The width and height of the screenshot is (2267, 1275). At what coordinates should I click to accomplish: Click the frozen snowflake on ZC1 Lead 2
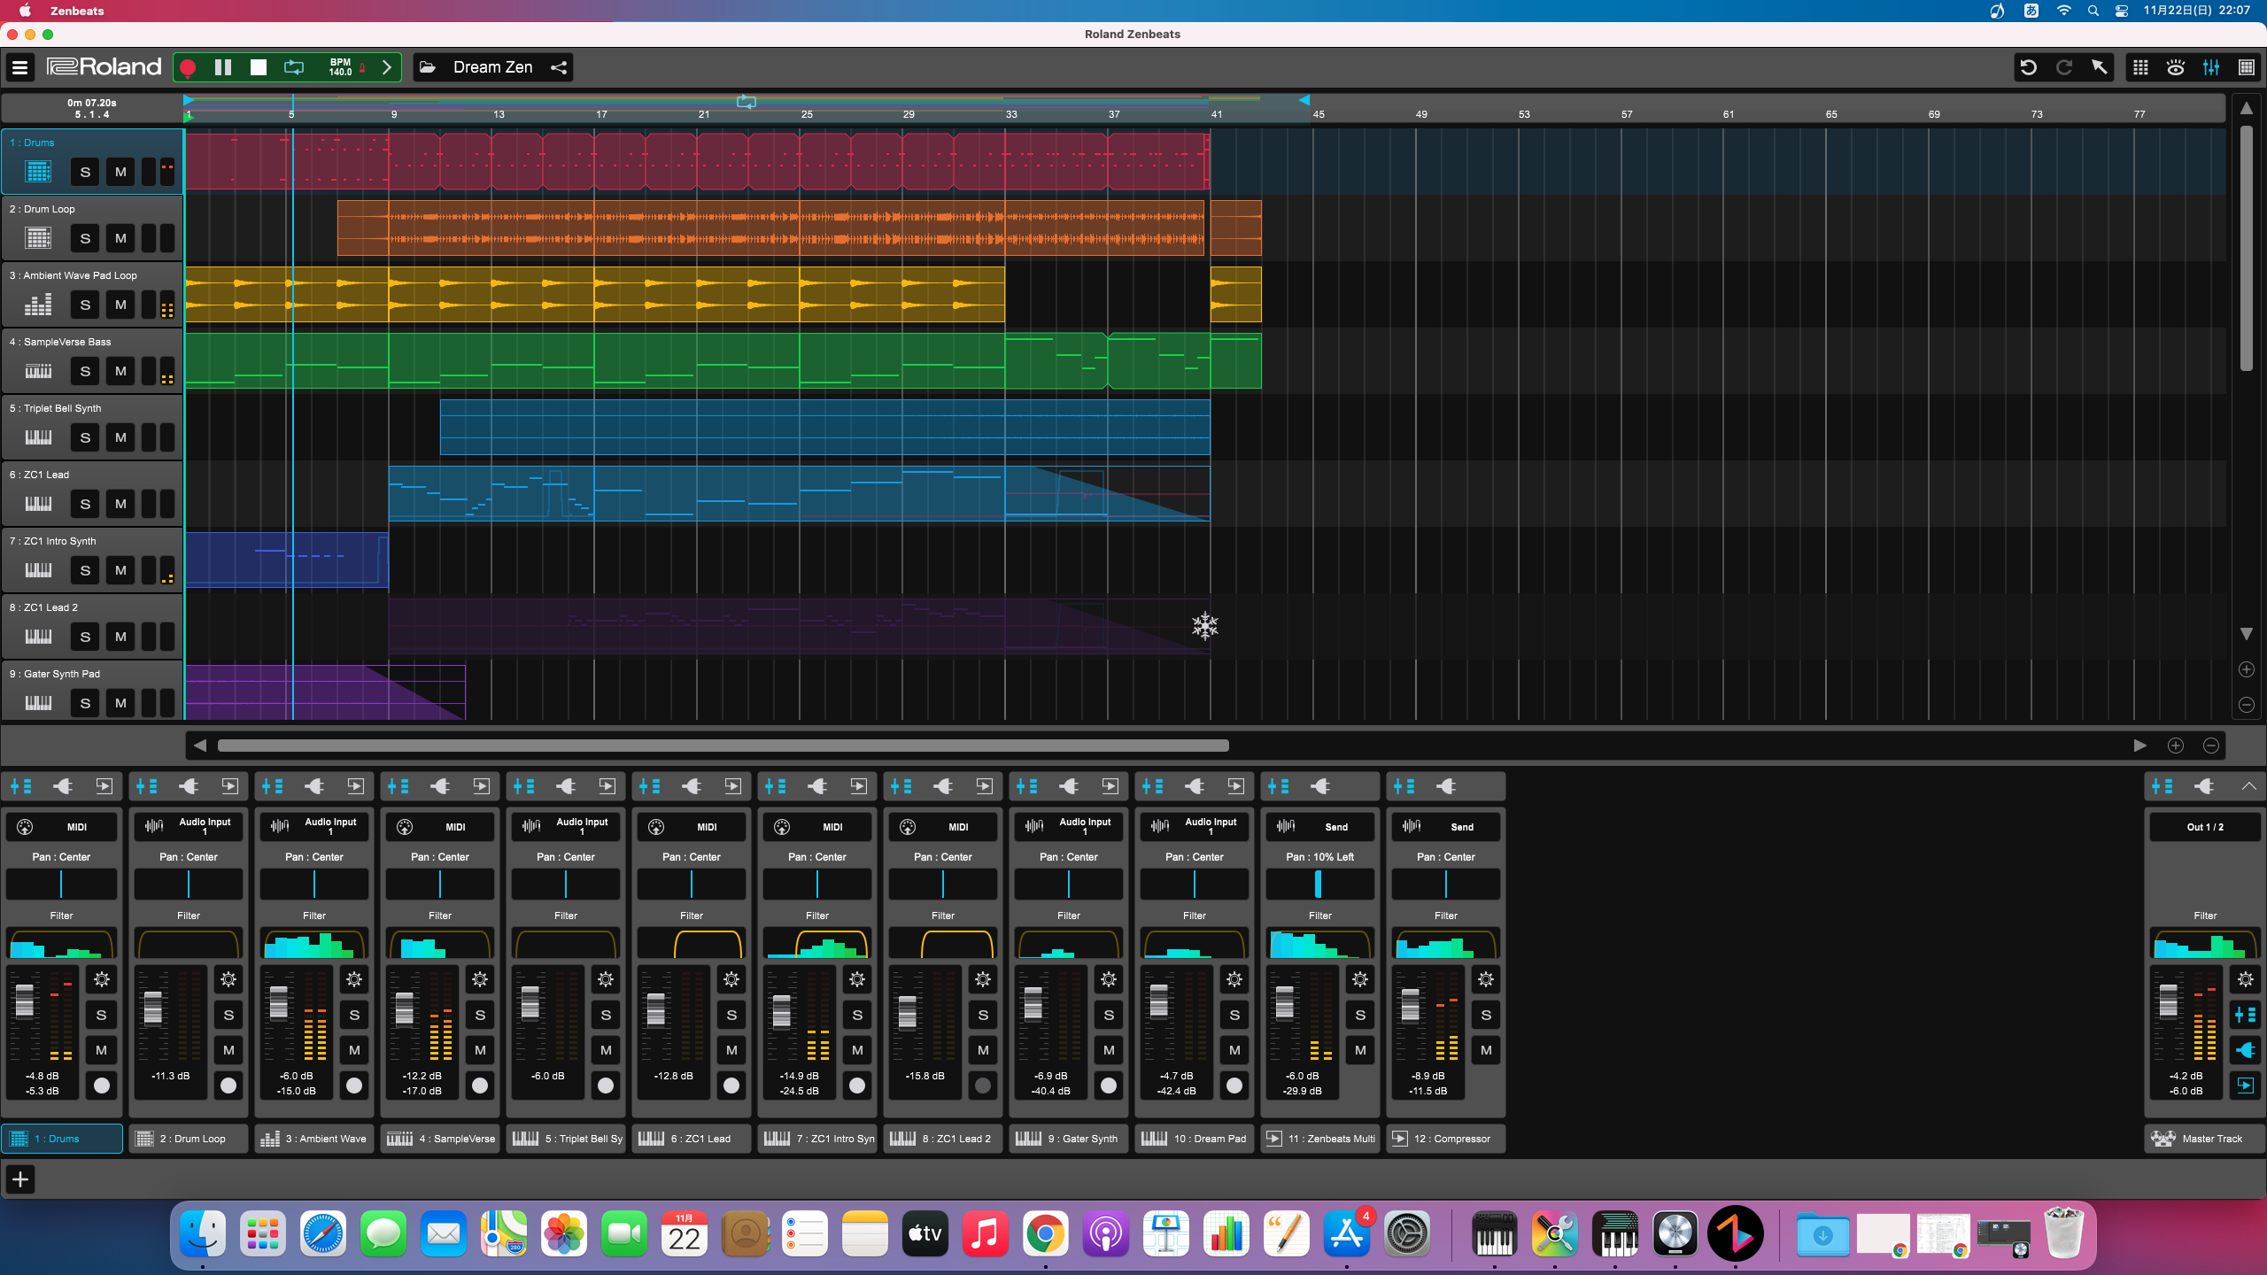tap(1205, 626)
